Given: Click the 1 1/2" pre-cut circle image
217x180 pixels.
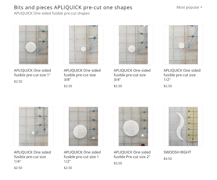Looking at the screenshot, I should pos(83,126).
